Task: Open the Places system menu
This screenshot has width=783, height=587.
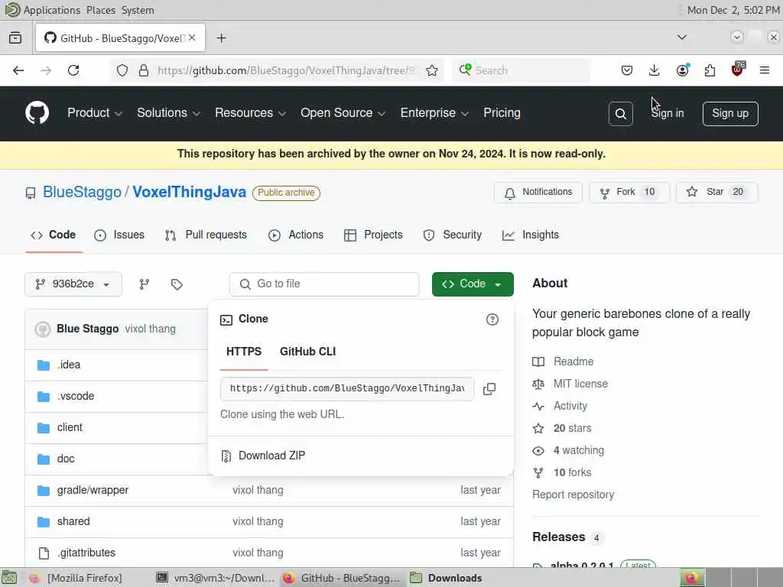Action: [x=100, y=10]
